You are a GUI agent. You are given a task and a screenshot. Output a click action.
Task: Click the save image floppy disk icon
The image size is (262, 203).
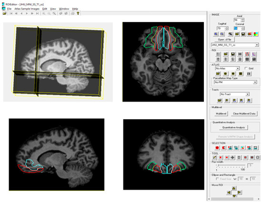click(243, 34)
